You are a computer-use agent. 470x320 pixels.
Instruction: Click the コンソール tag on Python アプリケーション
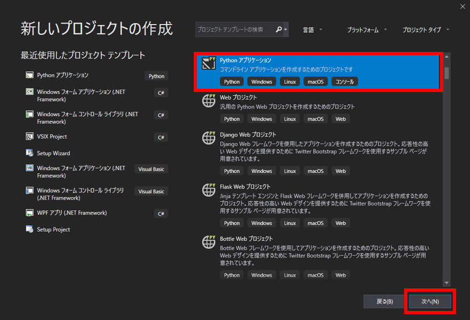pyautogui.click(x=345, y=81)
